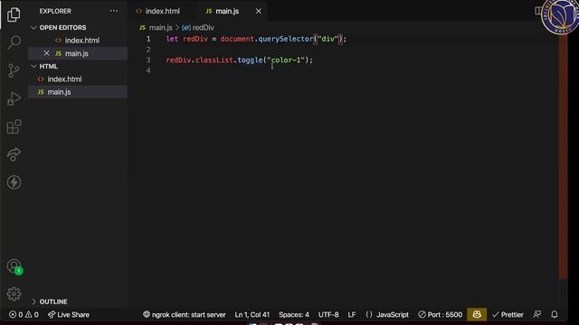The width and height of the screenshot is (579, 325).
Task: Click main.js in the breadcrumb
Action: [x=160, y=28]
